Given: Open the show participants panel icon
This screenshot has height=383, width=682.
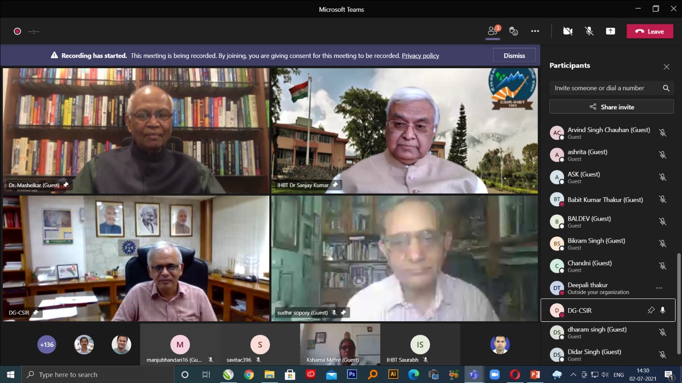Looking at the screenshot, I should pyautogui.click(x=493, y=31).
